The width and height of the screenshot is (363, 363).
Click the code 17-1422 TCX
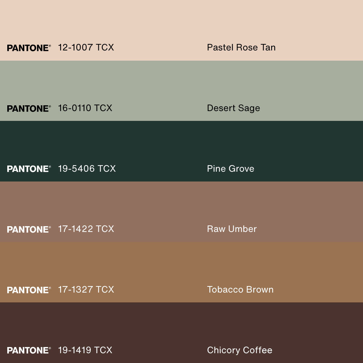pos(86,229)
